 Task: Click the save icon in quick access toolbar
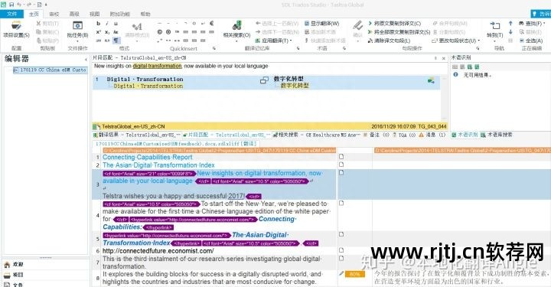point(11,5)
